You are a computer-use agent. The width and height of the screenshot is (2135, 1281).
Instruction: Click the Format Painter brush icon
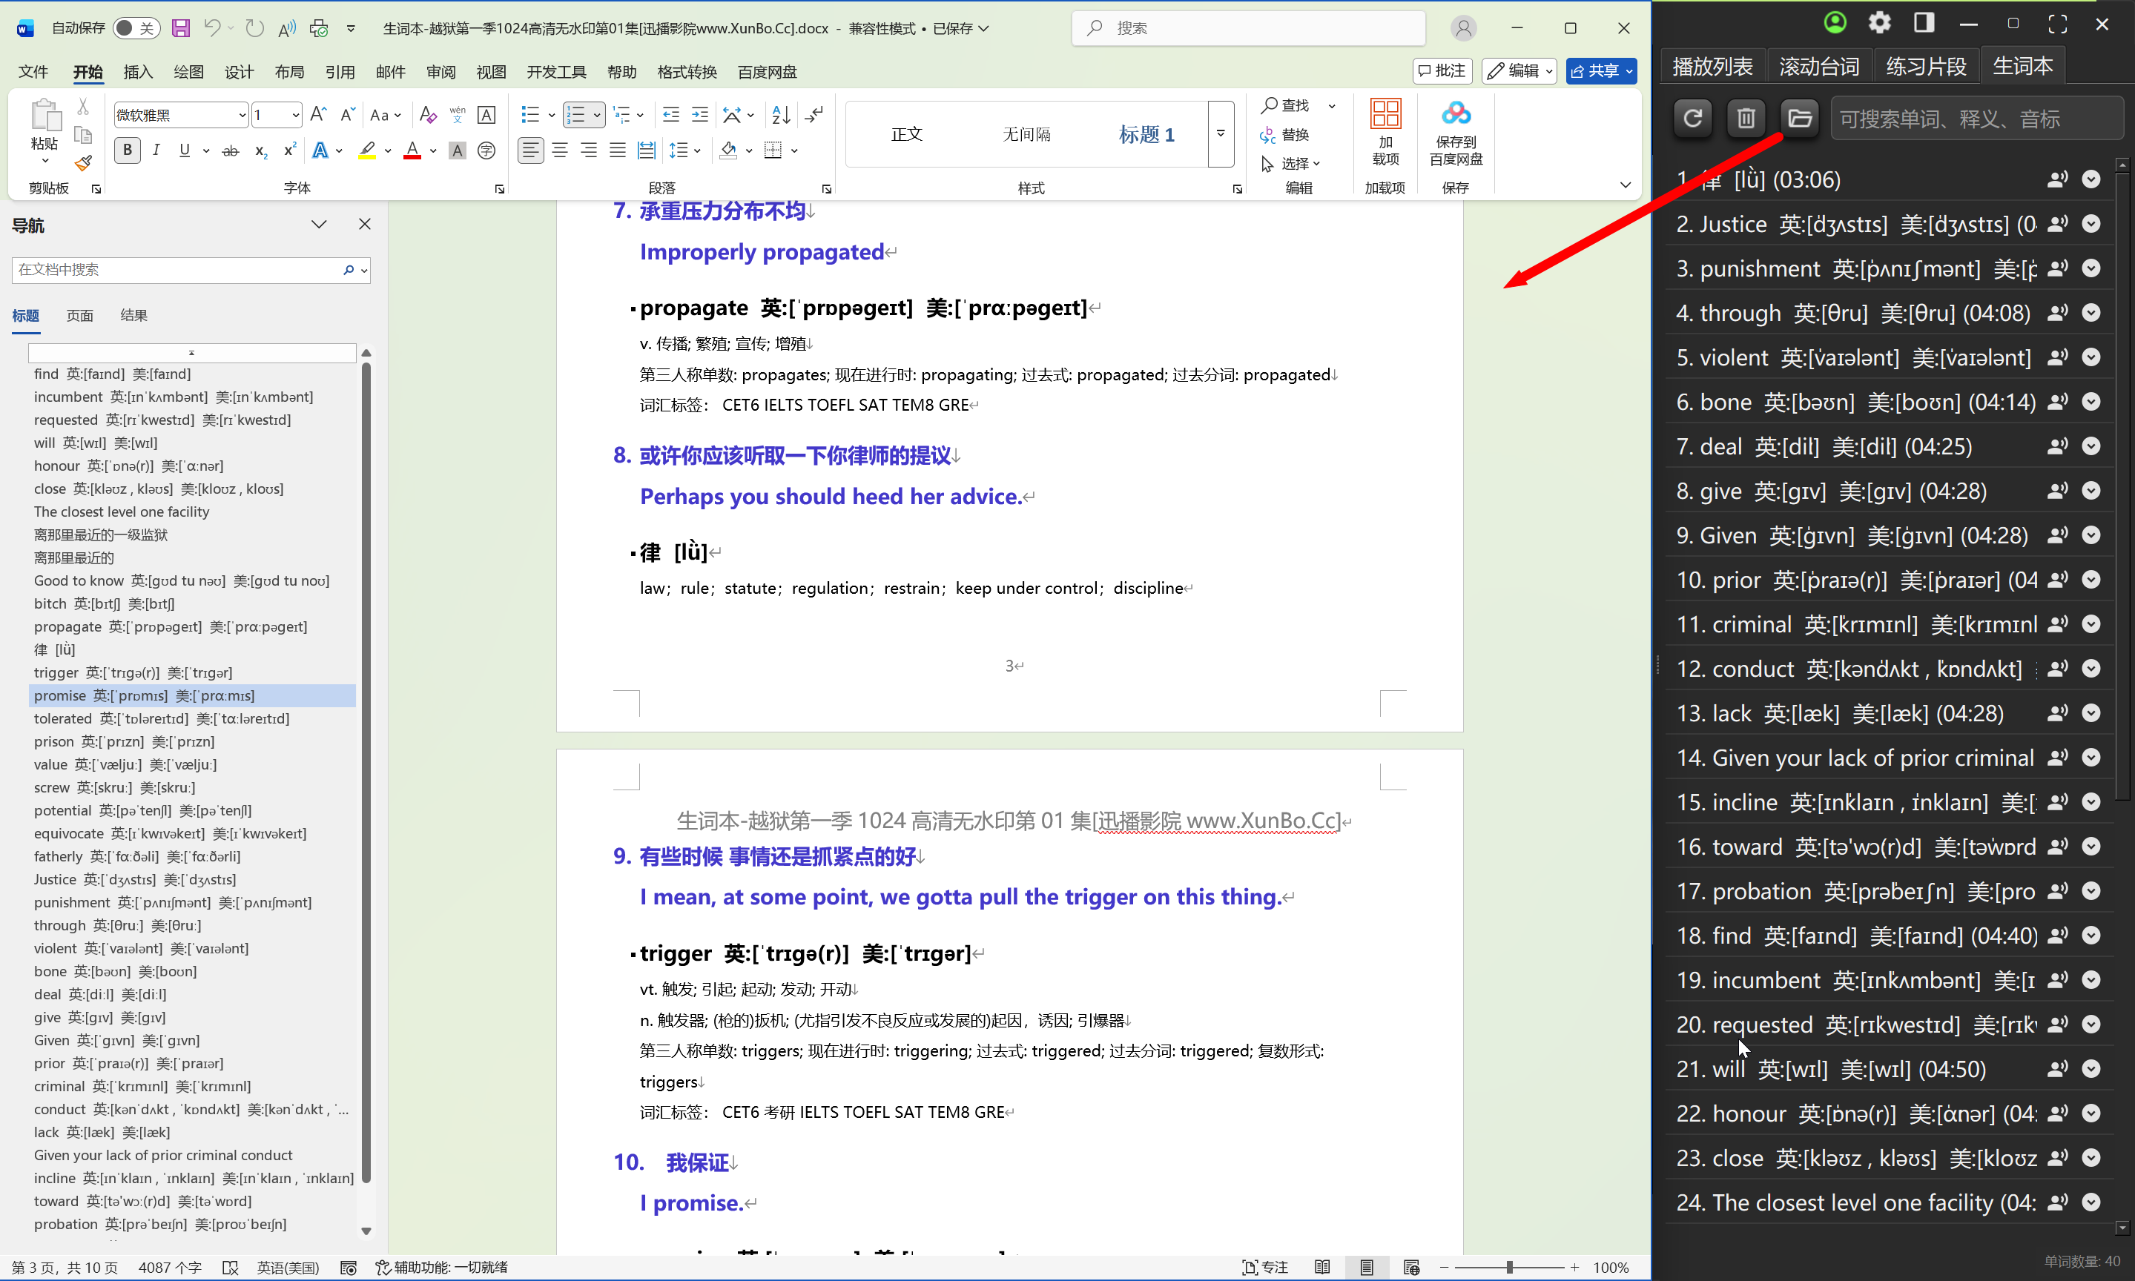(x=83, y=162)
